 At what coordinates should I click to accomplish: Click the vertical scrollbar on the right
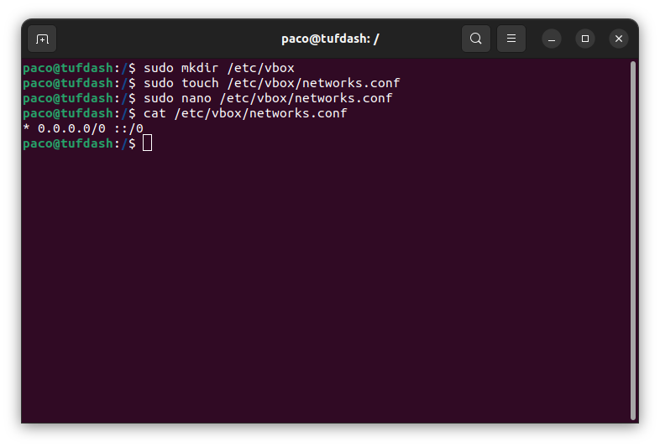[x=632, y=241]
